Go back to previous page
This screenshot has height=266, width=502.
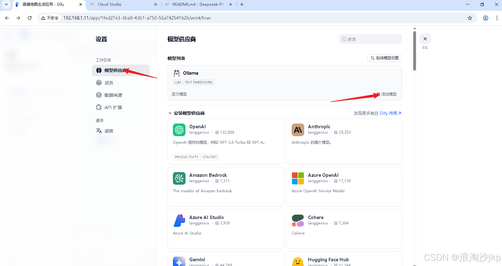coord(7,18)
